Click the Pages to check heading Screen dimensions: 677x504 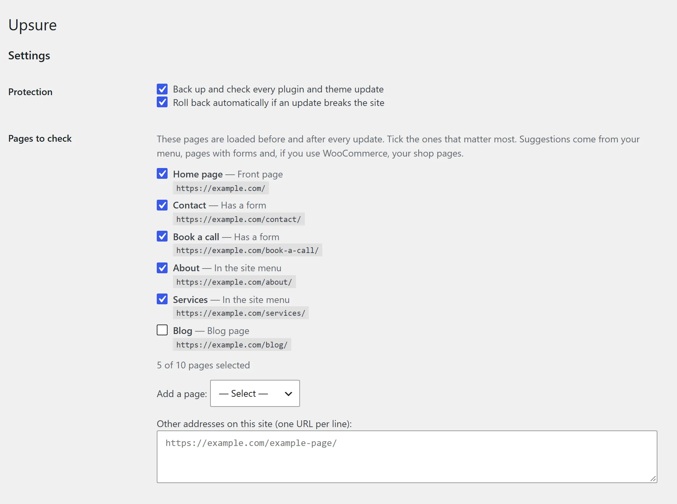click(40, 139)
